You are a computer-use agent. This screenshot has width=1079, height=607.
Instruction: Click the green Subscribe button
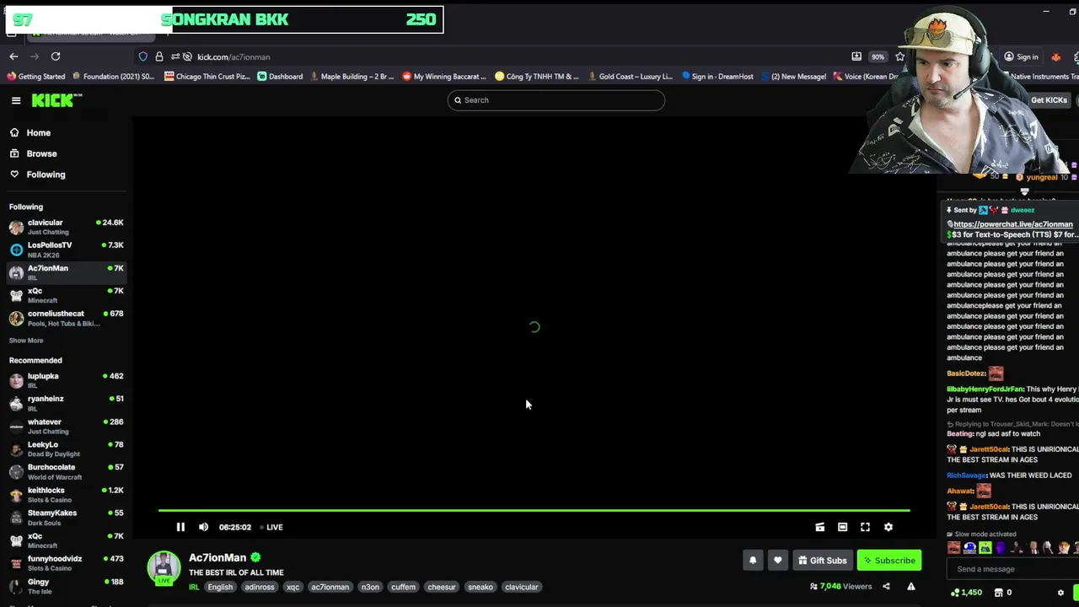(x=889, y=561)
